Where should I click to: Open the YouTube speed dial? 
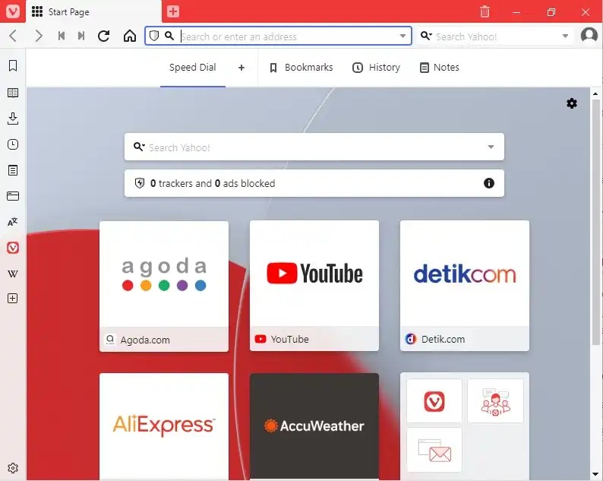[314, 286]
